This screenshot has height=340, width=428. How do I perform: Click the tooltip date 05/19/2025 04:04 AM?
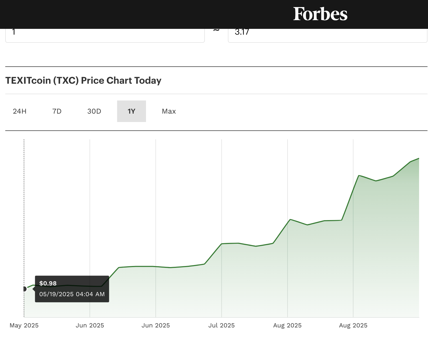pos(72,294)
